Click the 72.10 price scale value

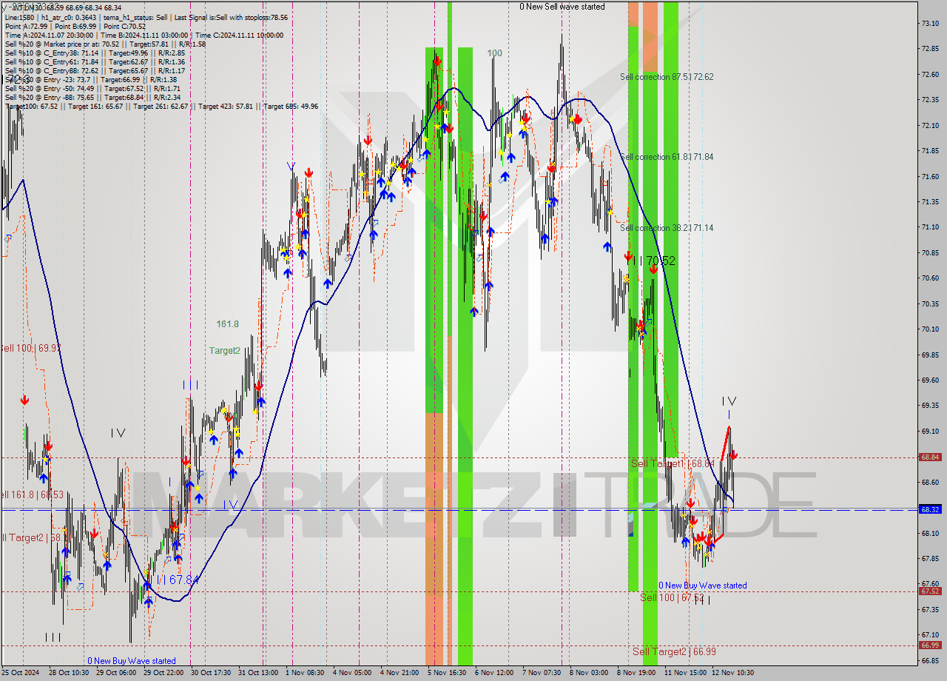930,126
